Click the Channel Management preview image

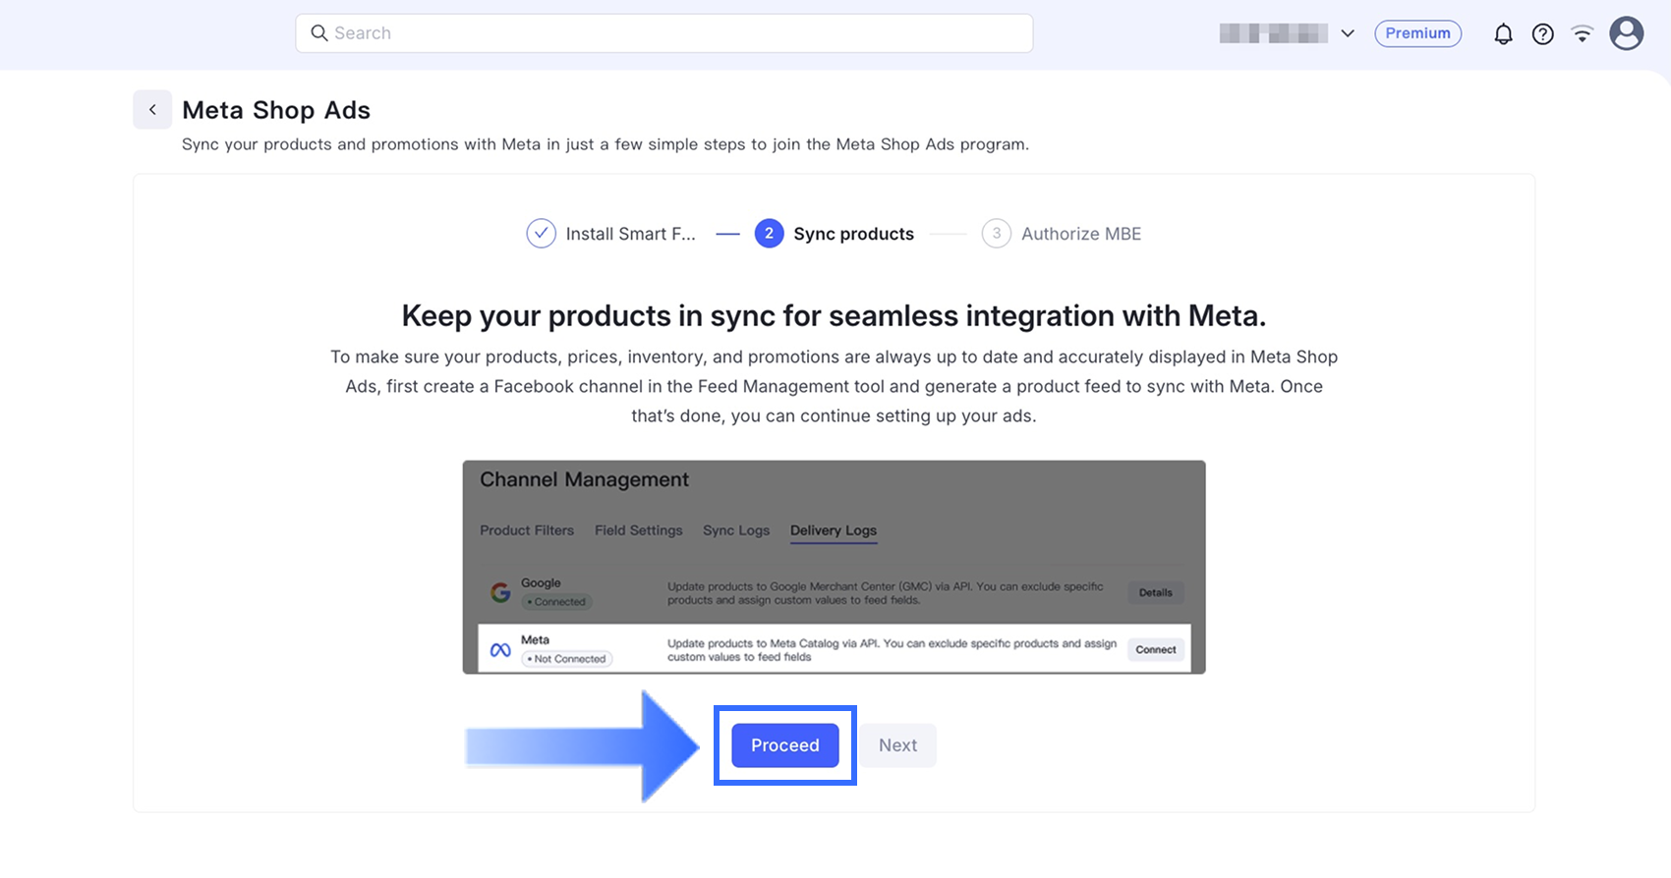click(835, 567)
